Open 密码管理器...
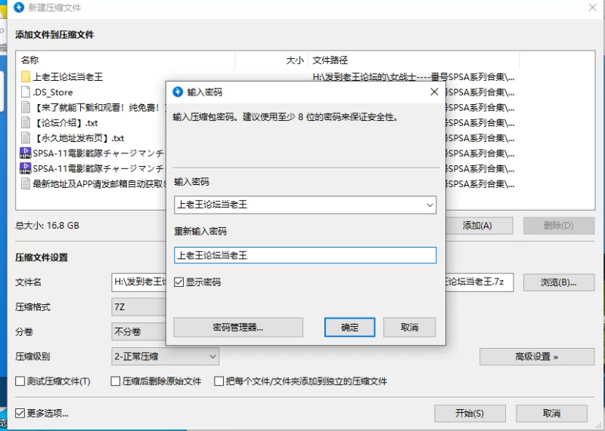605x431 pixels. 238,327
